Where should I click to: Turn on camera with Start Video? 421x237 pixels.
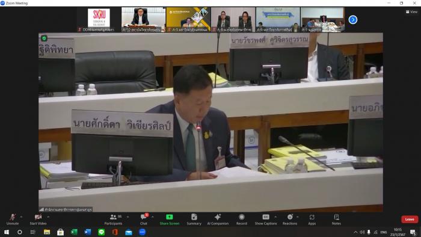pyautogui.click(x=38, y=220)
